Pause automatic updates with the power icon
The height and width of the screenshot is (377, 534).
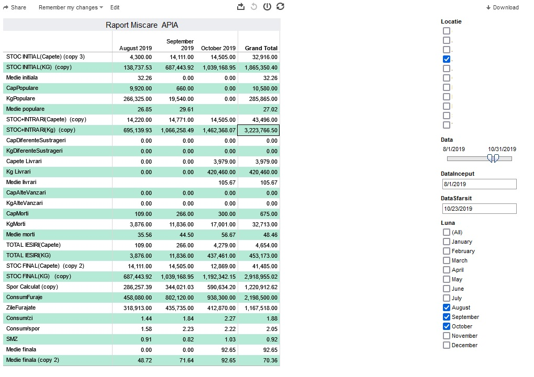pos(267,7)
